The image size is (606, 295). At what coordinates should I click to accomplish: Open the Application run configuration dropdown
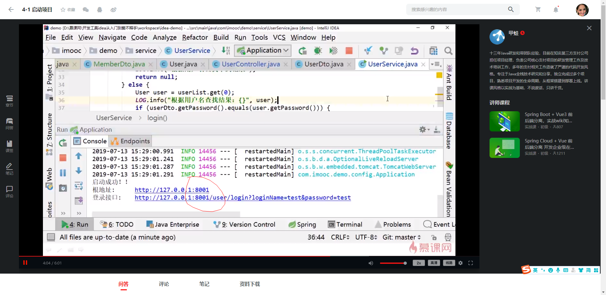pos(263,50)
